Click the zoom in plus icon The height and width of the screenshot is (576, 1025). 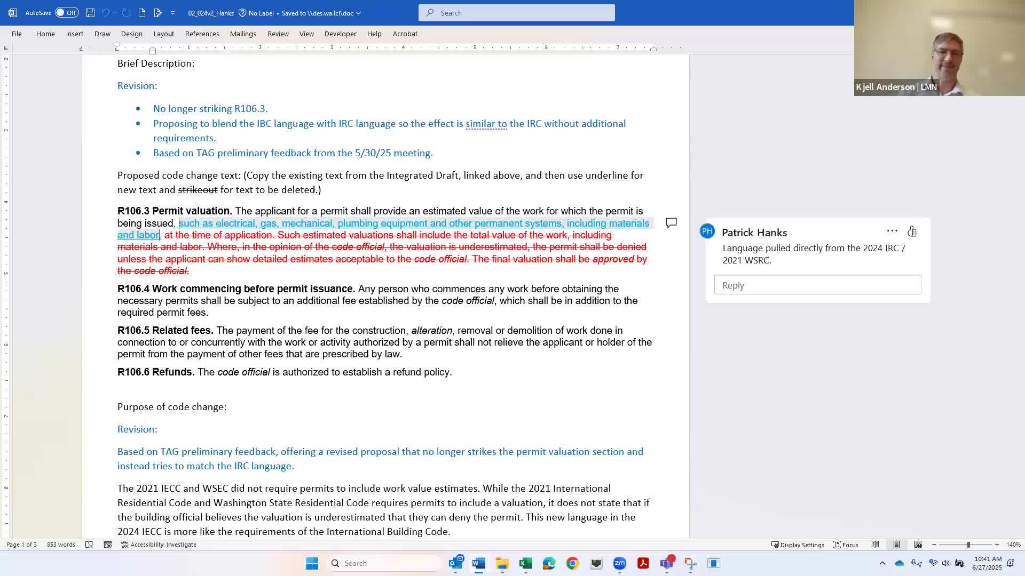pyautogui.click(x=997, y=545)
